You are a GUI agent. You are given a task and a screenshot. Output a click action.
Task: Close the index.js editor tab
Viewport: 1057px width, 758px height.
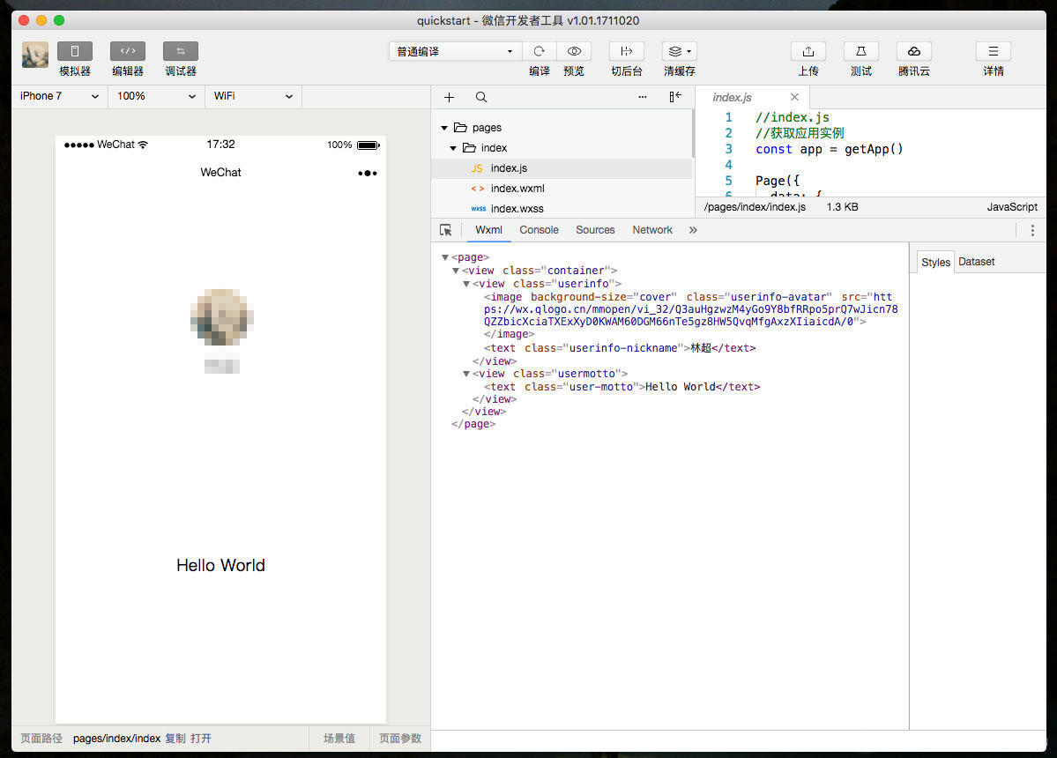[x=794, y=97]
